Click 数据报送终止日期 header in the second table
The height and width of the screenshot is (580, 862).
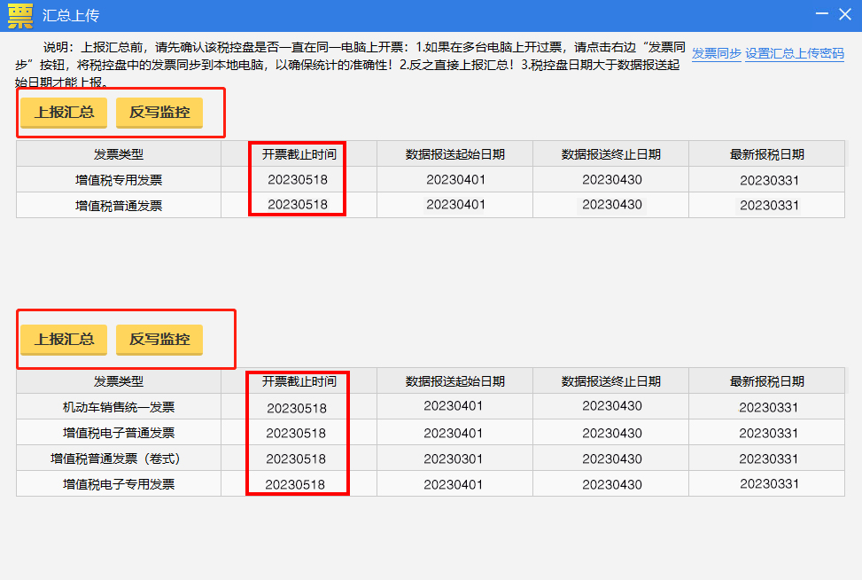[x=610, y=381]
